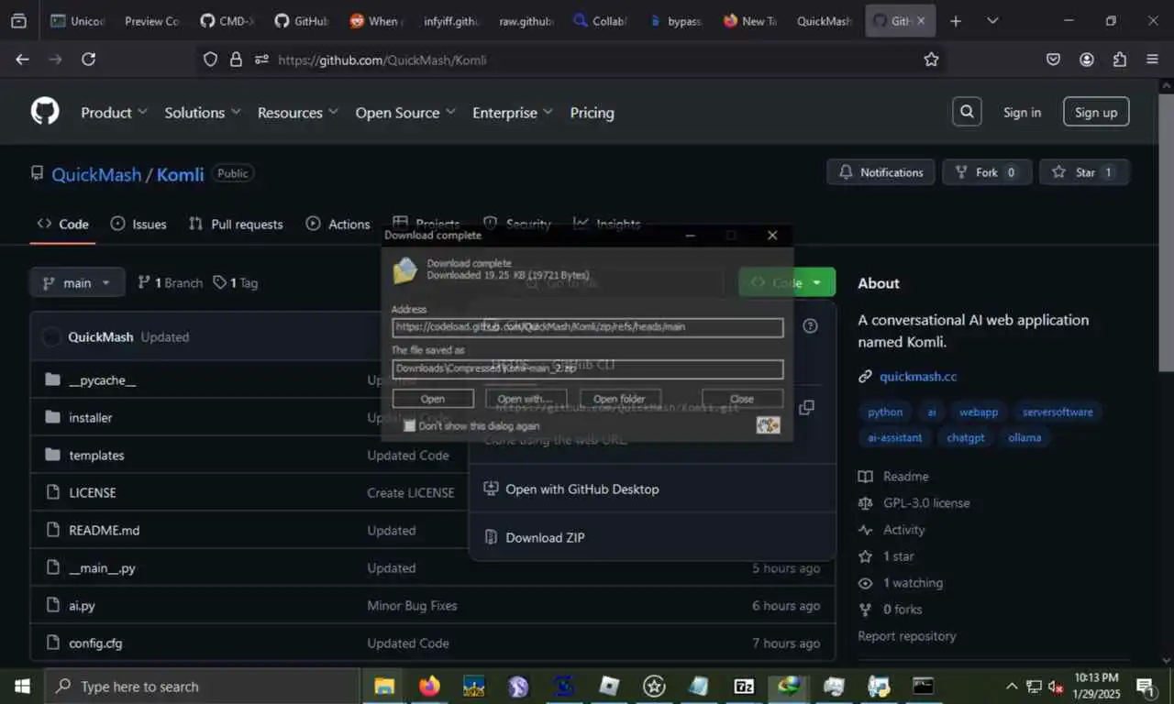Open the Pricing menu item
The width and height of the screenshot is (1174, 704).
coord(592,112)
